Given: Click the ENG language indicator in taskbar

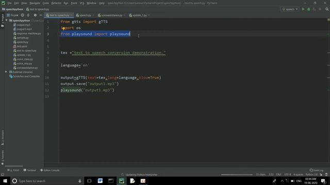Looking at the screenshot, I should [x=299, y=181].
